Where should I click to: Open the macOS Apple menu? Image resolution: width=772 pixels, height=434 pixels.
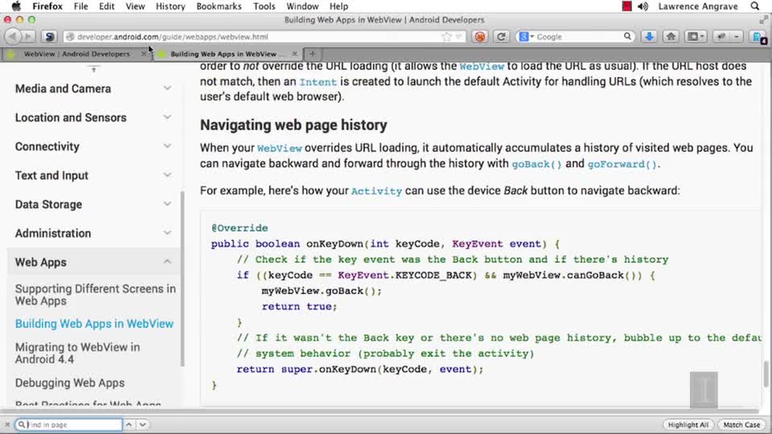coord(16,6)
